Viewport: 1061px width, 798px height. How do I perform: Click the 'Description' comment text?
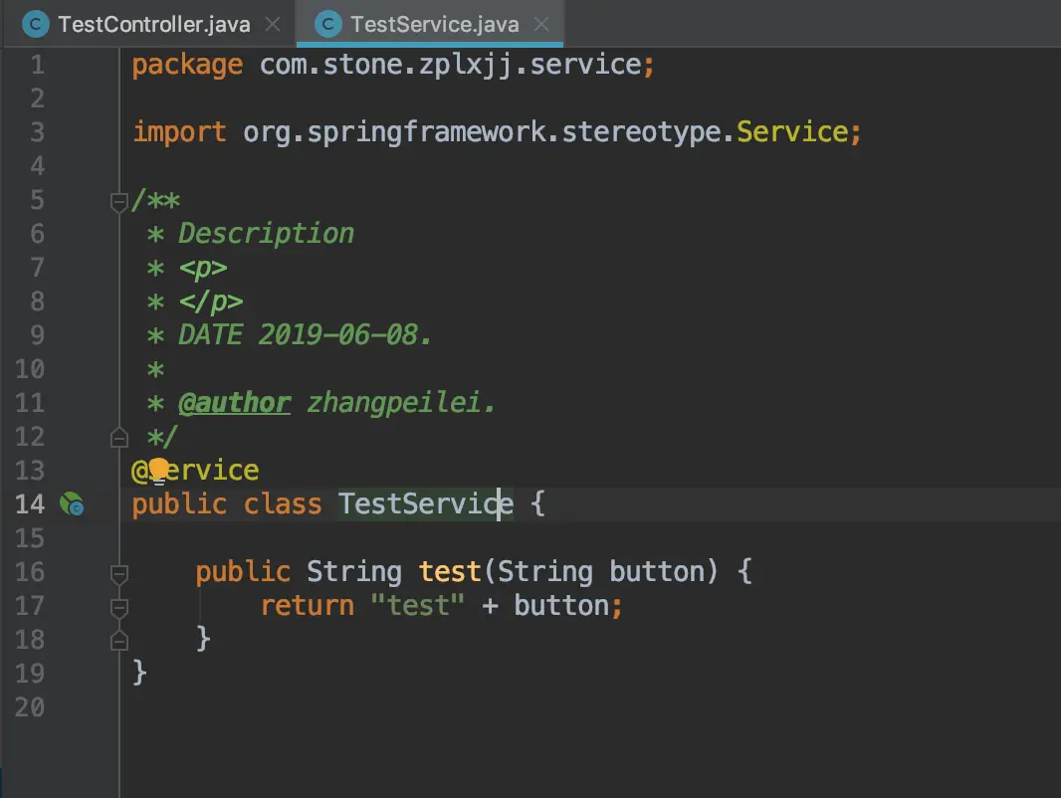[x=266, y=235]
